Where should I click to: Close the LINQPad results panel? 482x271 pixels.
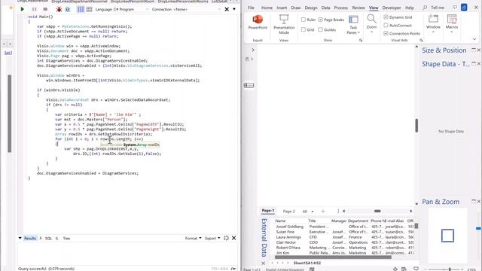pyautogui.click(x=234, y=238)
